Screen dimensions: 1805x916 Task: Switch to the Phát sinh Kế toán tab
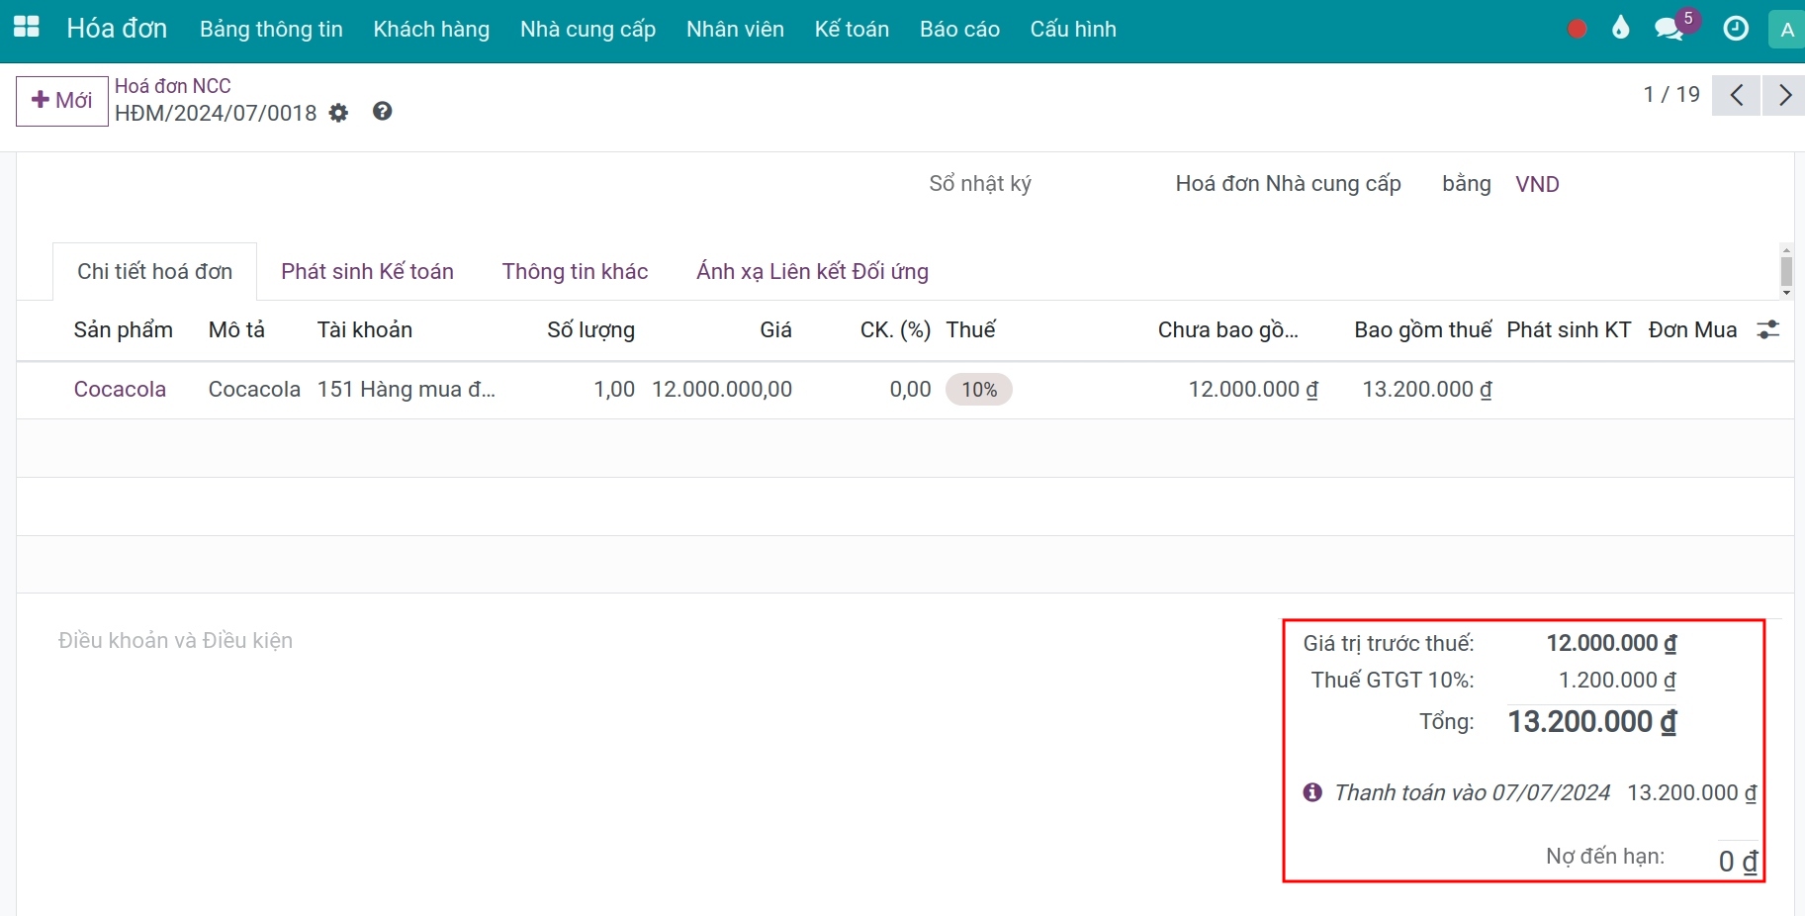pyautogui.click(x=367, y=272)
